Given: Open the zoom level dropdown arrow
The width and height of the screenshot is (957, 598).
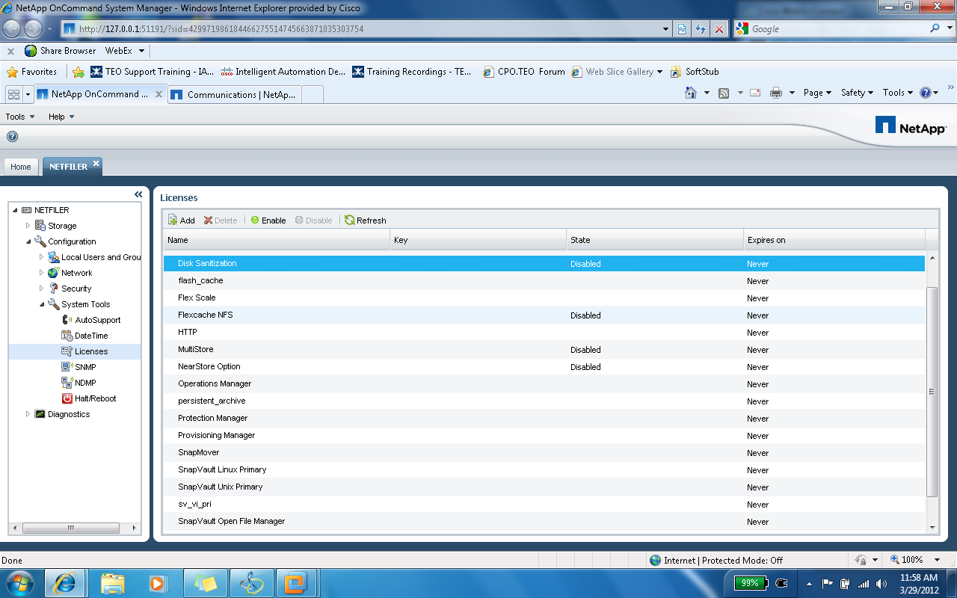Looking at the screenshot, I should 938,560.
